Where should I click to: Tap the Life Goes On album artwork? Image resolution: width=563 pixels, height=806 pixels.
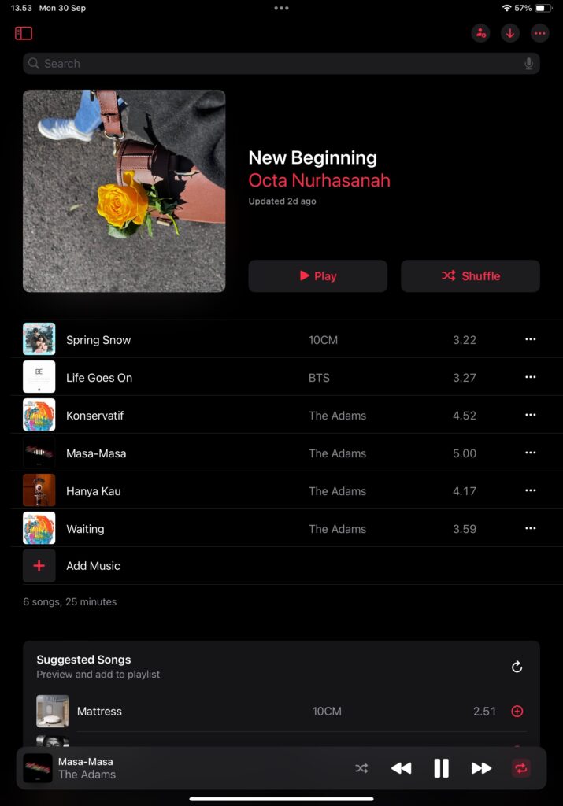click(x=39, y=377)
